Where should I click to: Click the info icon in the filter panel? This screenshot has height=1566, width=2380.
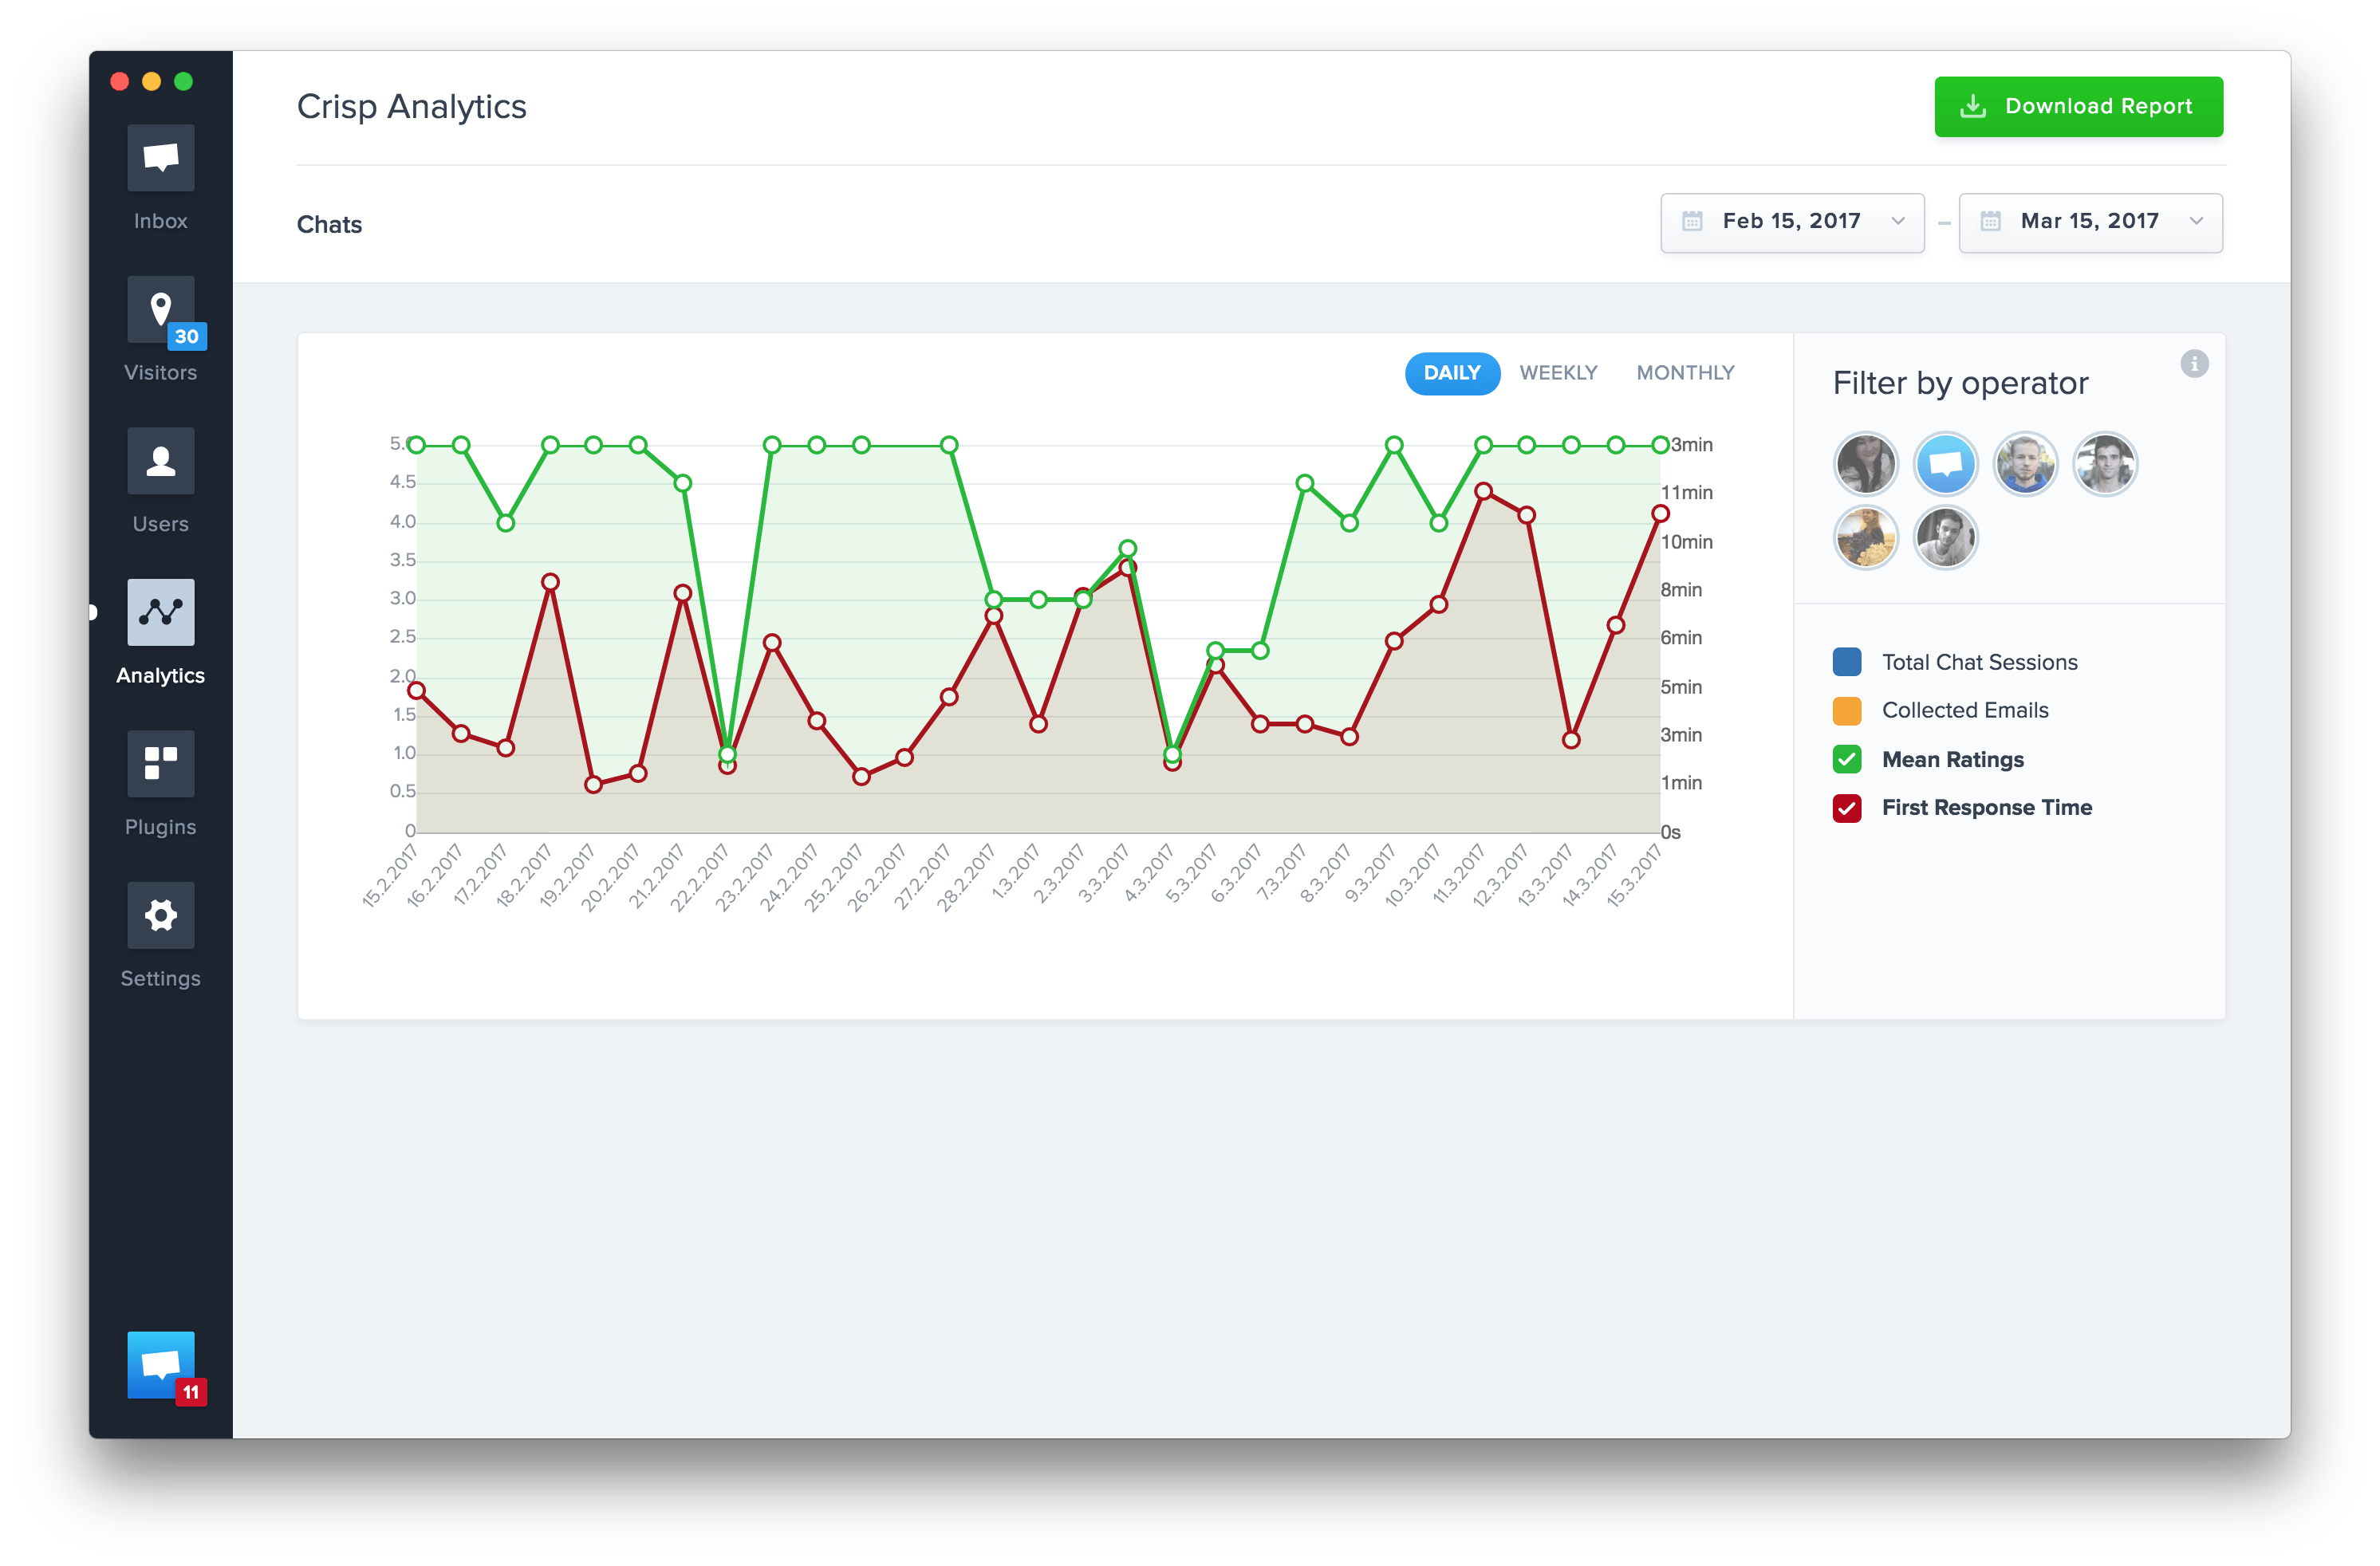[x=2194, y=364]
